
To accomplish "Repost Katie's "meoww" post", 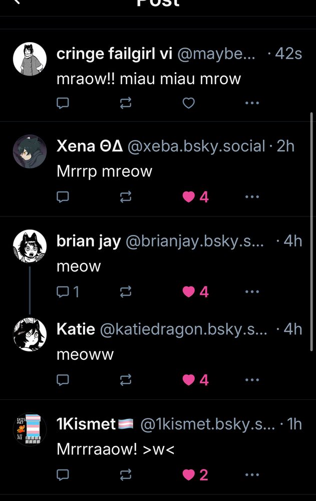I will (126, 380).
